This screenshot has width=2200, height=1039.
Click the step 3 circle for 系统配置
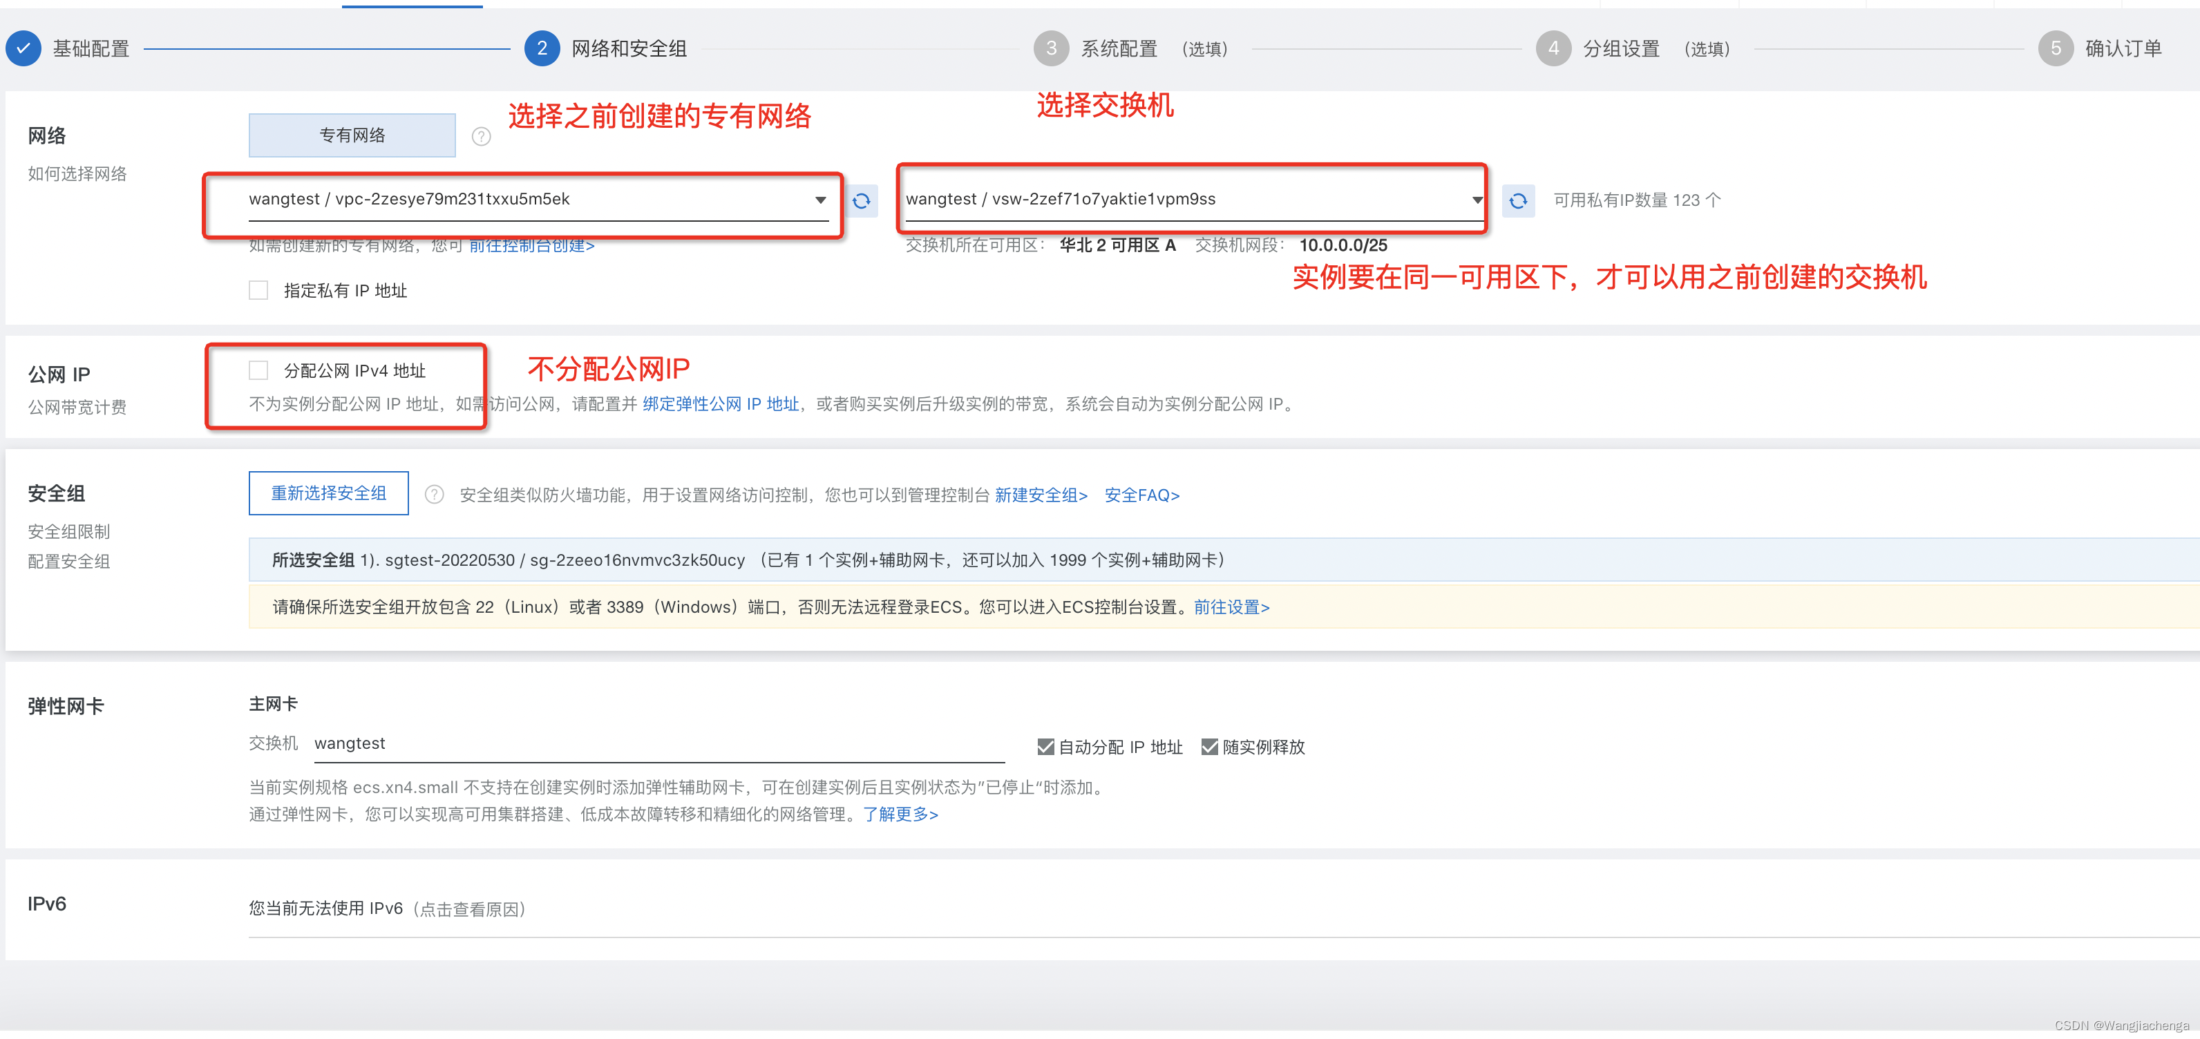(x=1052, y=48)
